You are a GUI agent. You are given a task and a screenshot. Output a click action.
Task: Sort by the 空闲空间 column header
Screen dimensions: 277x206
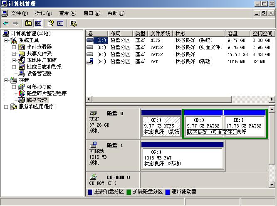[262, 33]
